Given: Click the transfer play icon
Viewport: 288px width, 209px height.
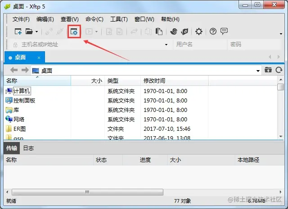Looking at the screenshot, I should coord(89,31).
